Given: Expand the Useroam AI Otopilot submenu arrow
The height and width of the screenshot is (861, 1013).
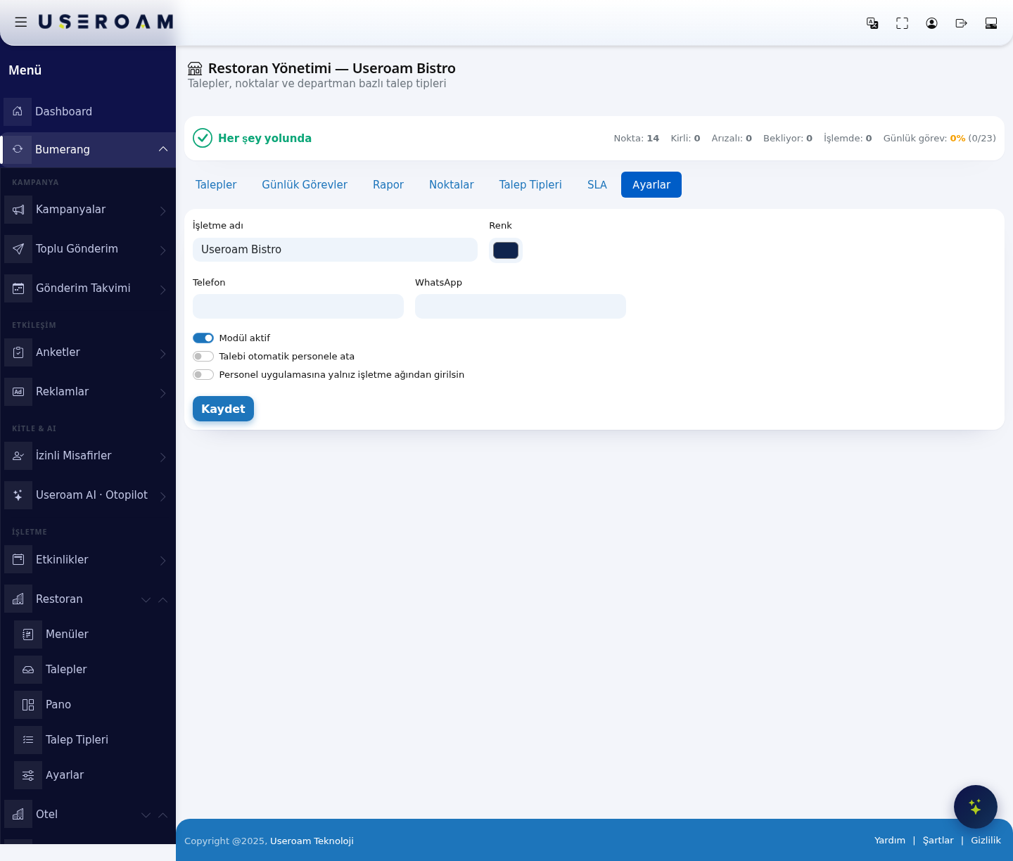Looking at the screenshot, I should (x=163, y=497).
